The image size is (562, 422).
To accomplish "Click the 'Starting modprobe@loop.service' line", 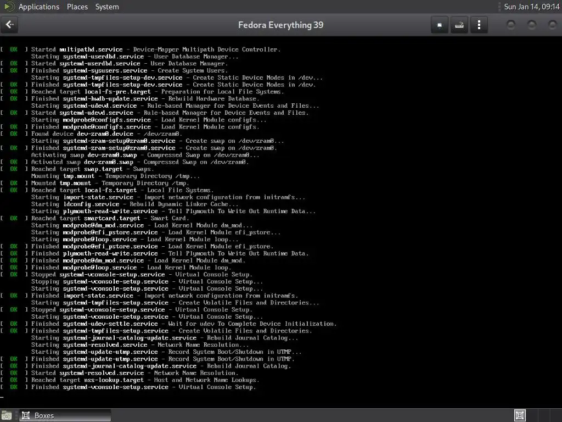I will (x=134, y=240).
